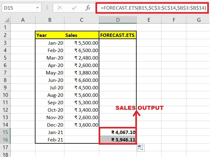Screen dimensions: 211x157
Task: Select forecast cell ₹ 3,946.11
Action: coord(118,140)
